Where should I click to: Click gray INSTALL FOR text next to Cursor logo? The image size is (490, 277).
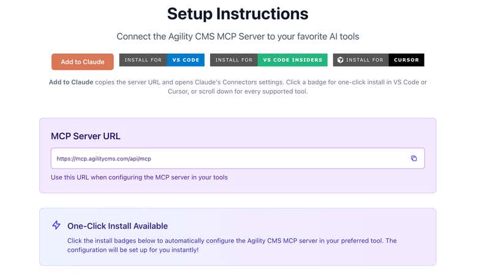pos(364,60)
